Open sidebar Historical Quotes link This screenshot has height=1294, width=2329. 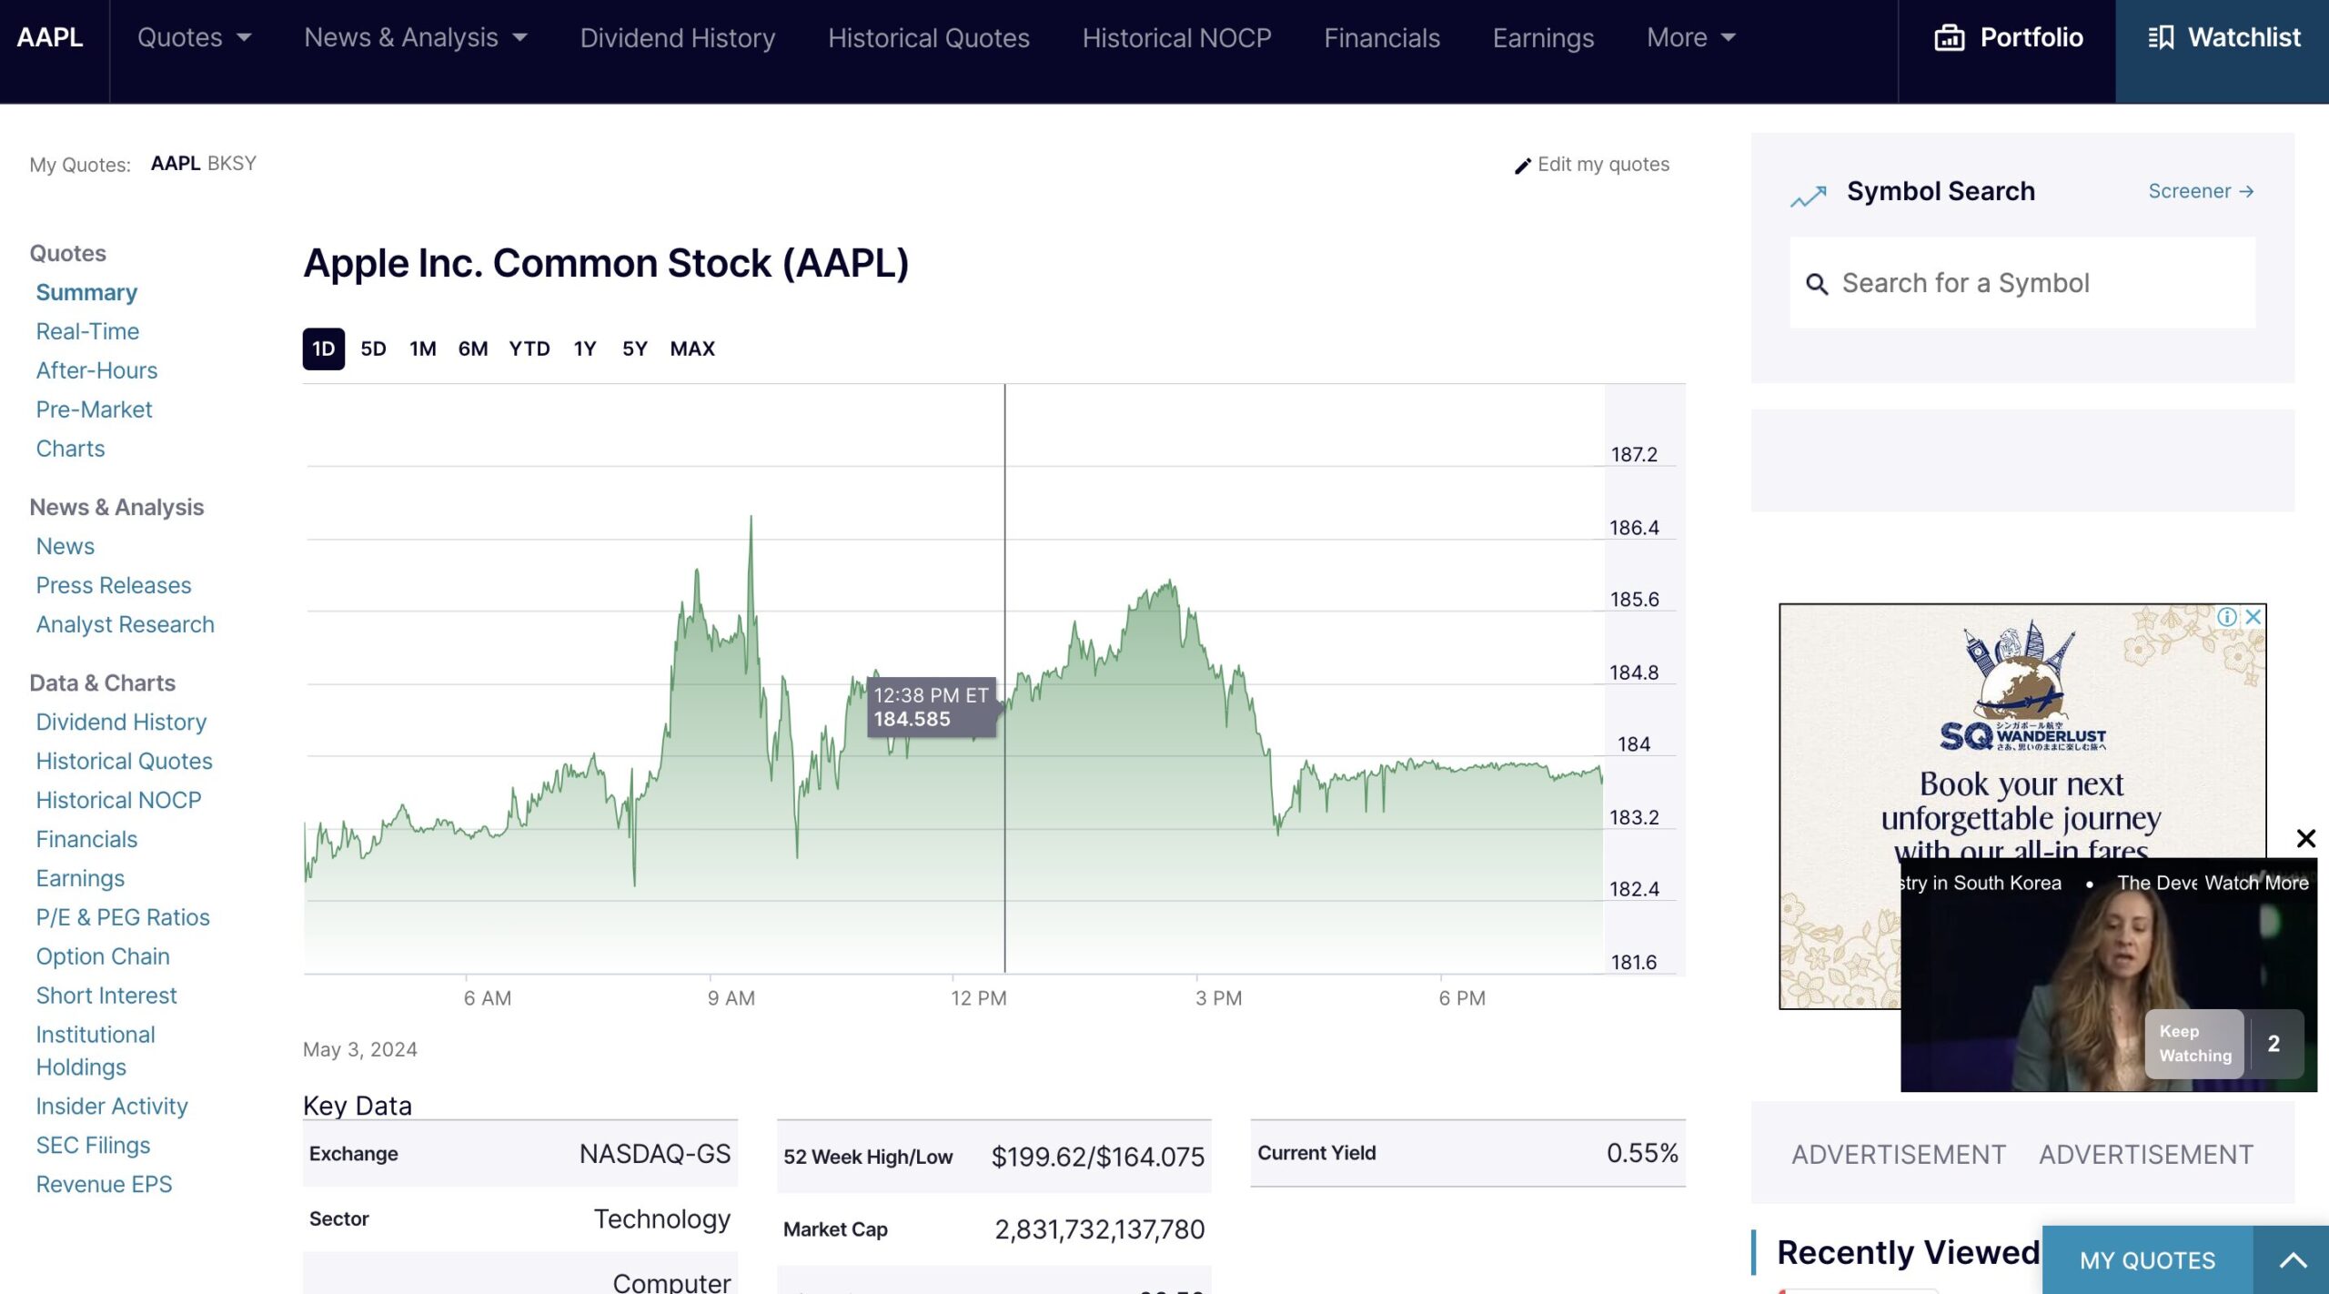[124, 761]
